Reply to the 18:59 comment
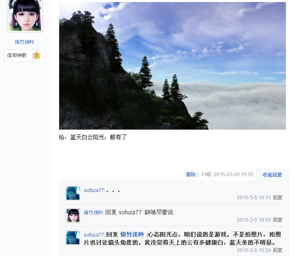The image size is (294, 256). pyautogui.click(x=277, y=220)
